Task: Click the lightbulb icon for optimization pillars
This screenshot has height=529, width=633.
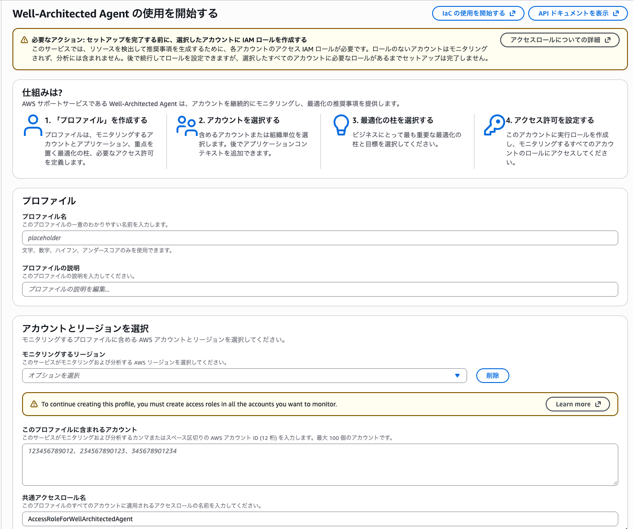Action: pyautogui.click(x=341, y=125)
